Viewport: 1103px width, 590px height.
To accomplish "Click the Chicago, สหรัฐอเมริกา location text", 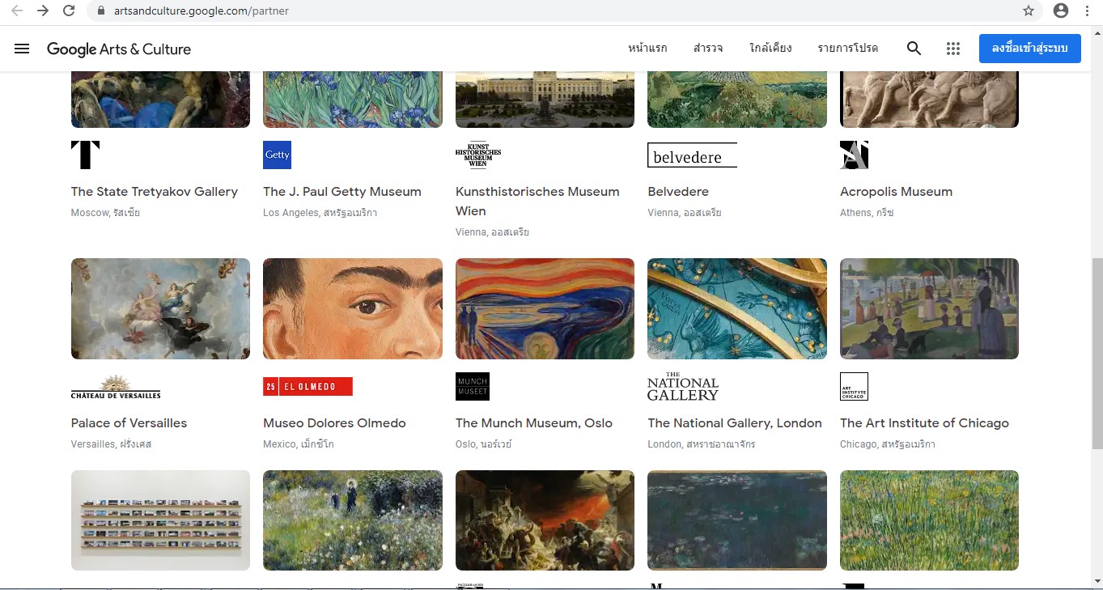I will 888,444.
